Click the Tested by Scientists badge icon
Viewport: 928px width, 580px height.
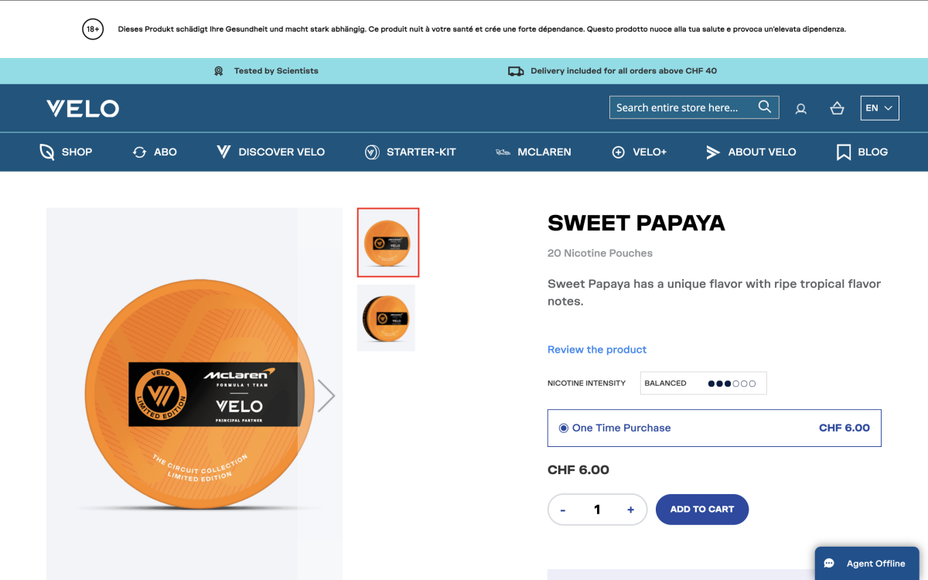pos(219,70)
